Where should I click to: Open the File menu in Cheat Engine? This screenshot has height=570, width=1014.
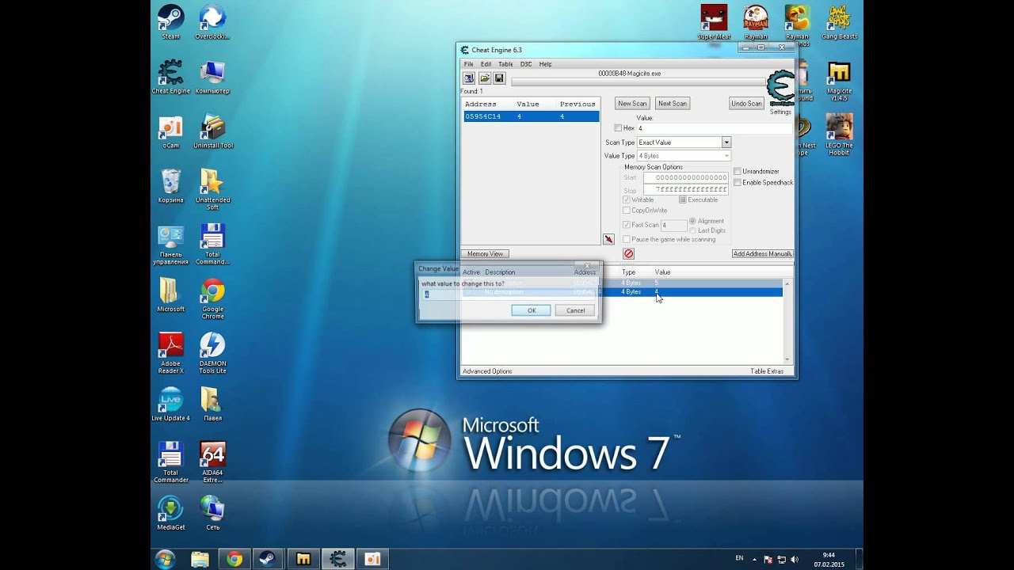click(x=468, y=64)
